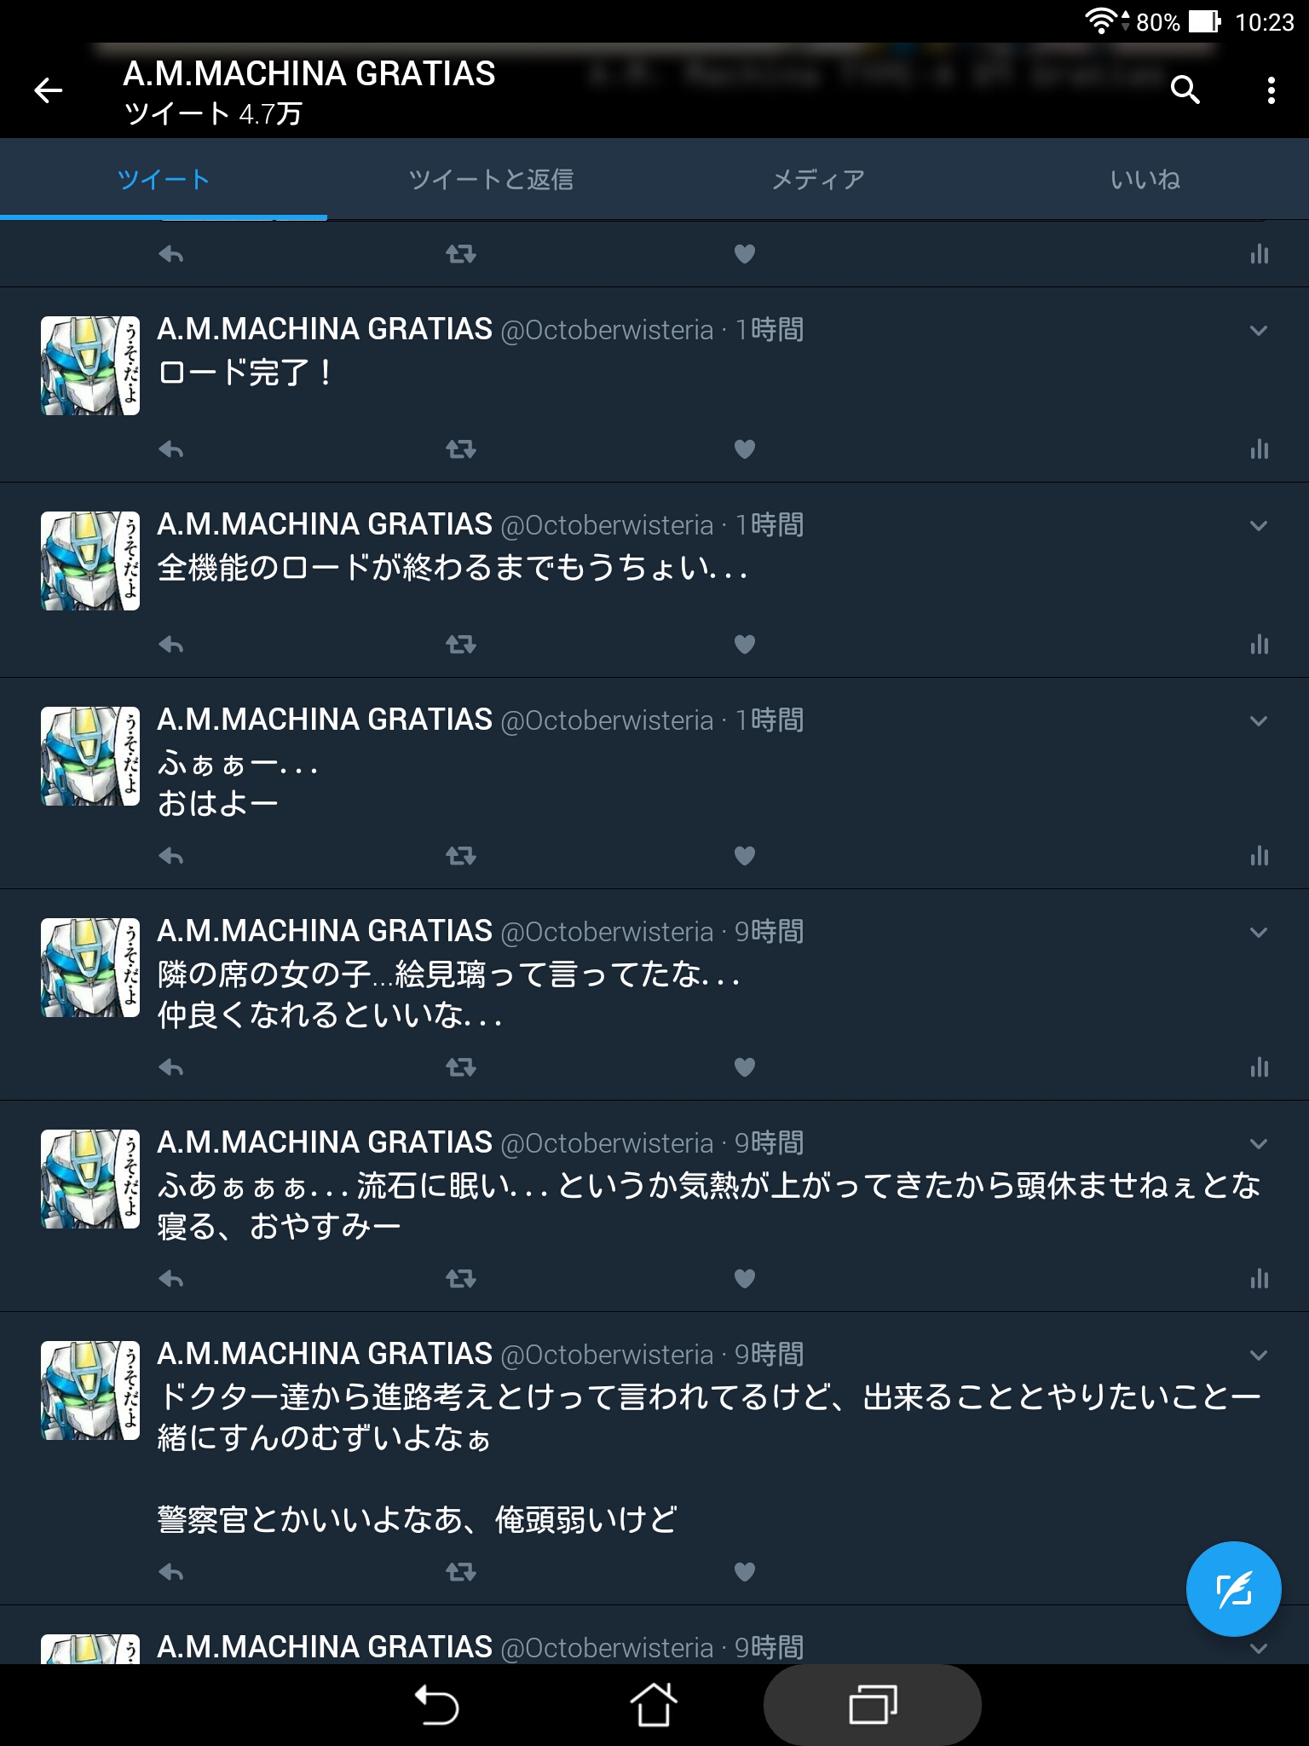Image resolution: width=1309 pixels, height=1746 pixels.
Task: Like the ロード完了！ tweet
Action: (745, 449)
